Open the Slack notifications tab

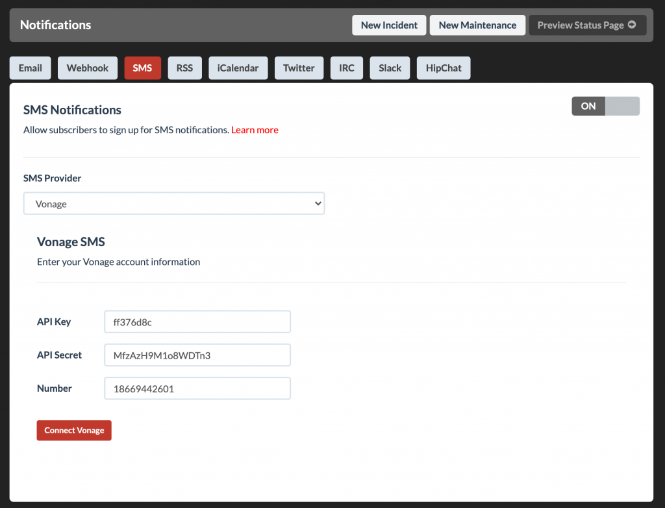coord(390,68)
